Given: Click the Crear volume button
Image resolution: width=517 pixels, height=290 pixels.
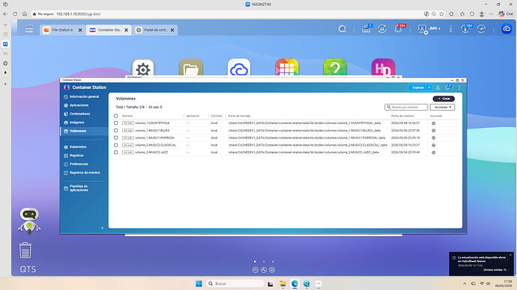Looking at the screenshot, I should (444, 99).
